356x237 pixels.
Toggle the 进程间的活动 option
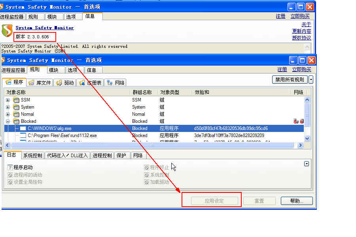coord(10,175)
